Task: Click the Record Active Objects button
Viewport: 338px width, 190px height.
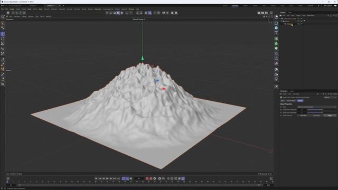Action: [x=147, y=178]
